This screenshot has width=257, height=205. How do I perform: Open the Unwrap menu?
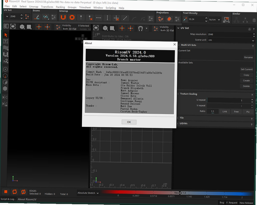[34, 7]
